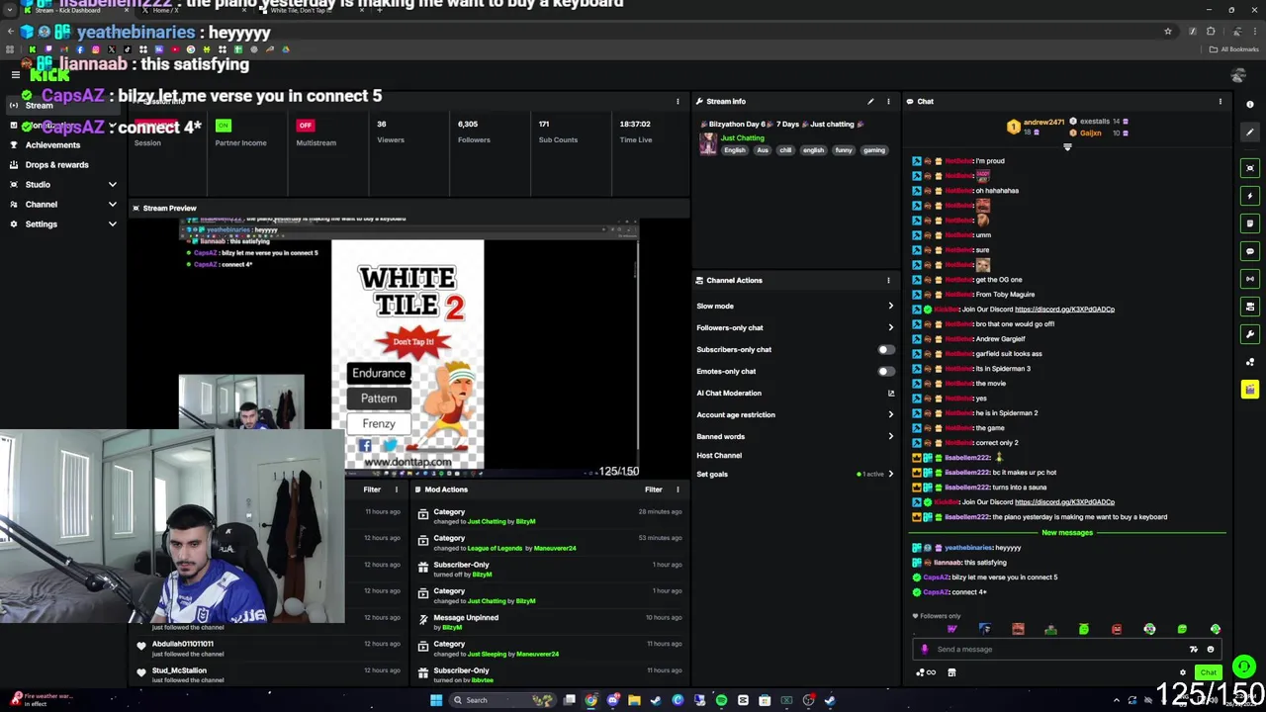
Task: Open the emoji picker in chat input
Action: click(1211, 650)
